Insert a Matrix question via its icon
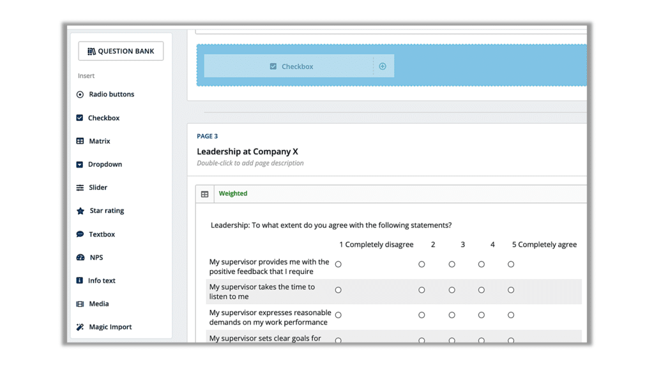654x368 pixels. click(x=80, y=141)
